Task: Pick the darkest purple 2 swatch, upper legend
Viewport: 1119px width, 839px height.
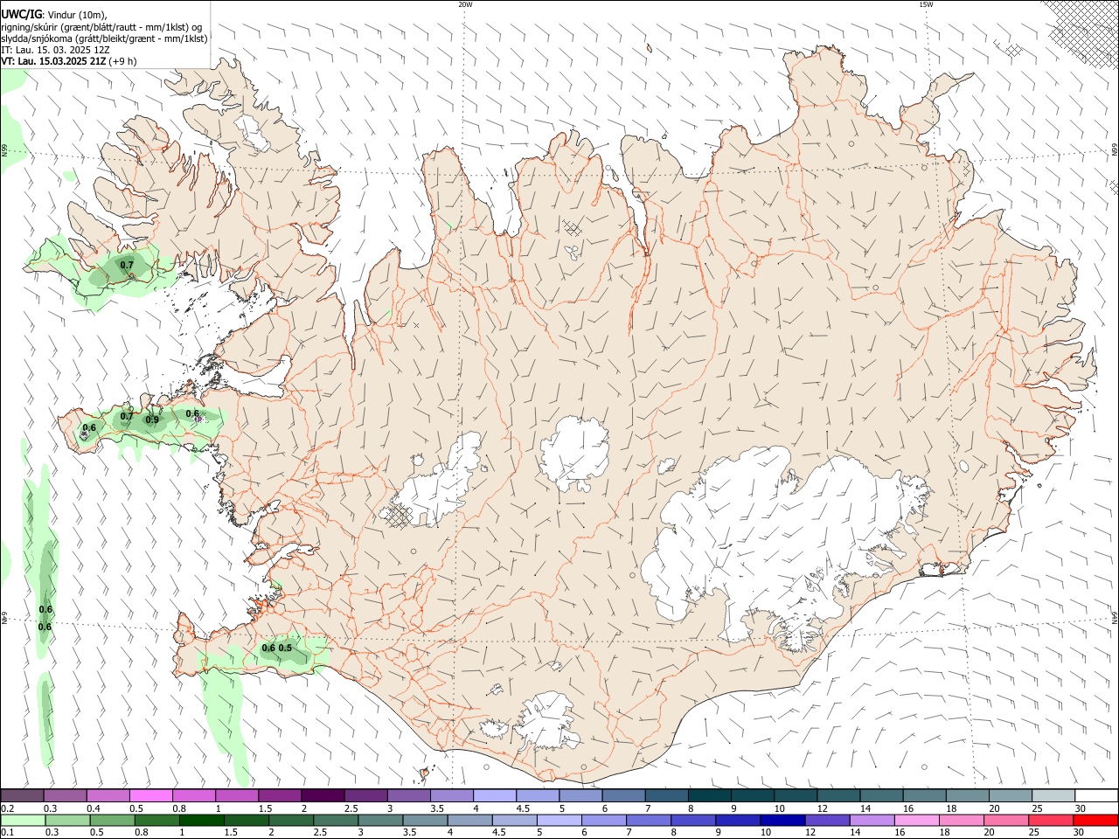Action: (x=323, y=795)
